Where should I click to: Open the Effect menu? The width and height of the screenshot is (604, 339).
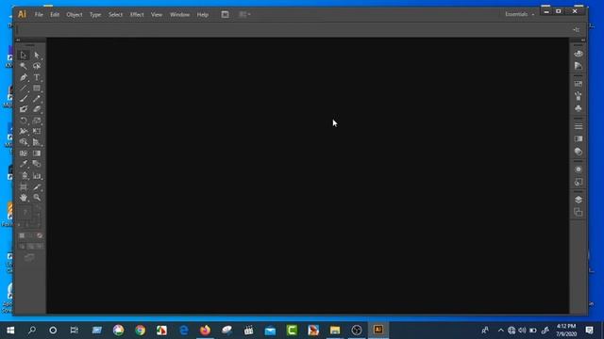[137, 15]
